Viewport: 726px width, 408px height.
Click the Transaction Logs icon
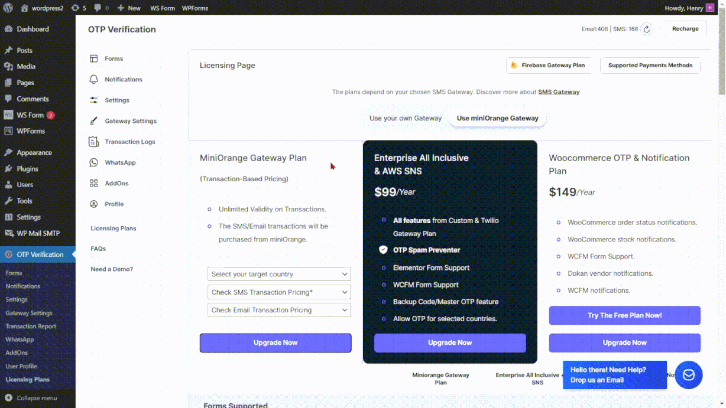click(x=93, y=142)
